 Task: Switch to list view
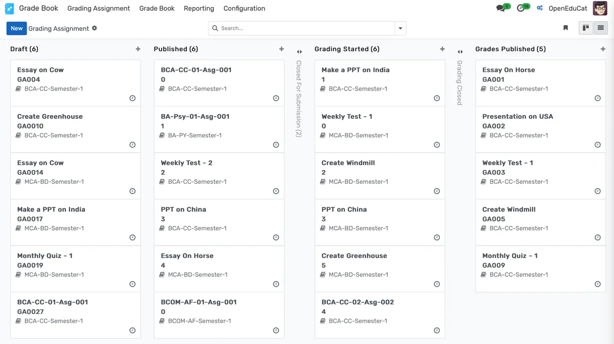coord(600,28)
